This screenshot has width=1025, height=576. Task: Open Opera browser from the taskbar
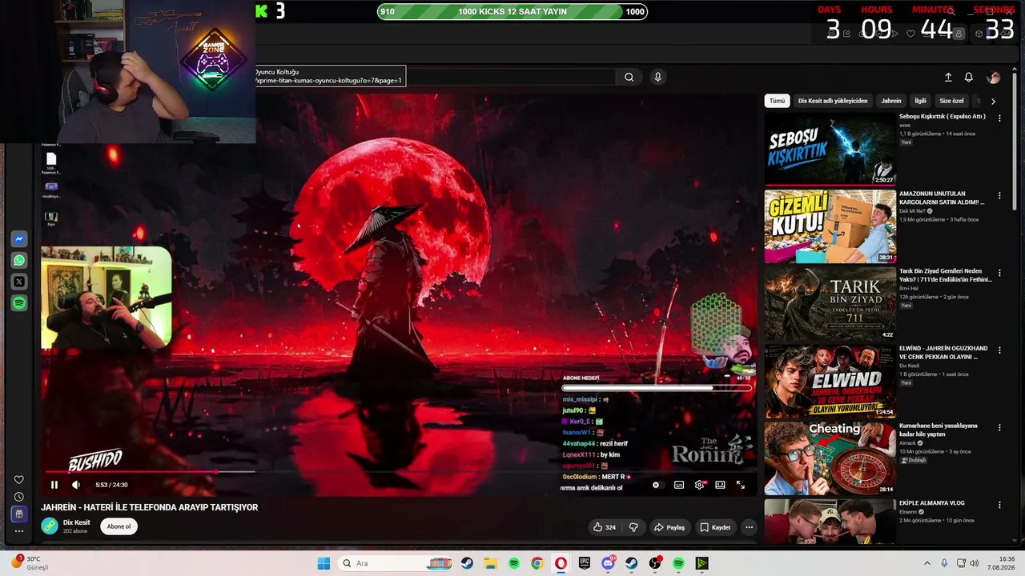pyautogui.click(x=561, y=563)
